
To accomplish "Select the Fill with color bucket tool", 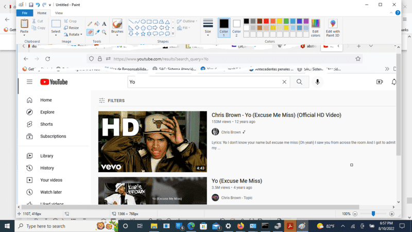I will [97, 24].
